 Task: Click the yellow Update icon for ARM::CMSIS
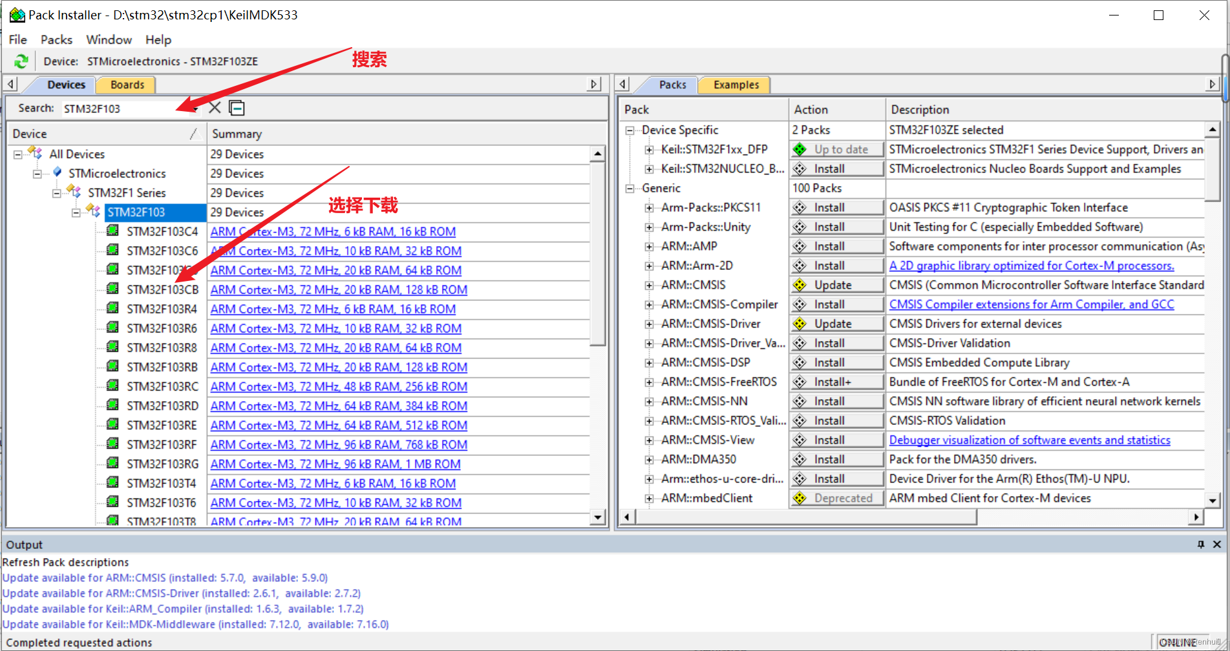(800, 285)
